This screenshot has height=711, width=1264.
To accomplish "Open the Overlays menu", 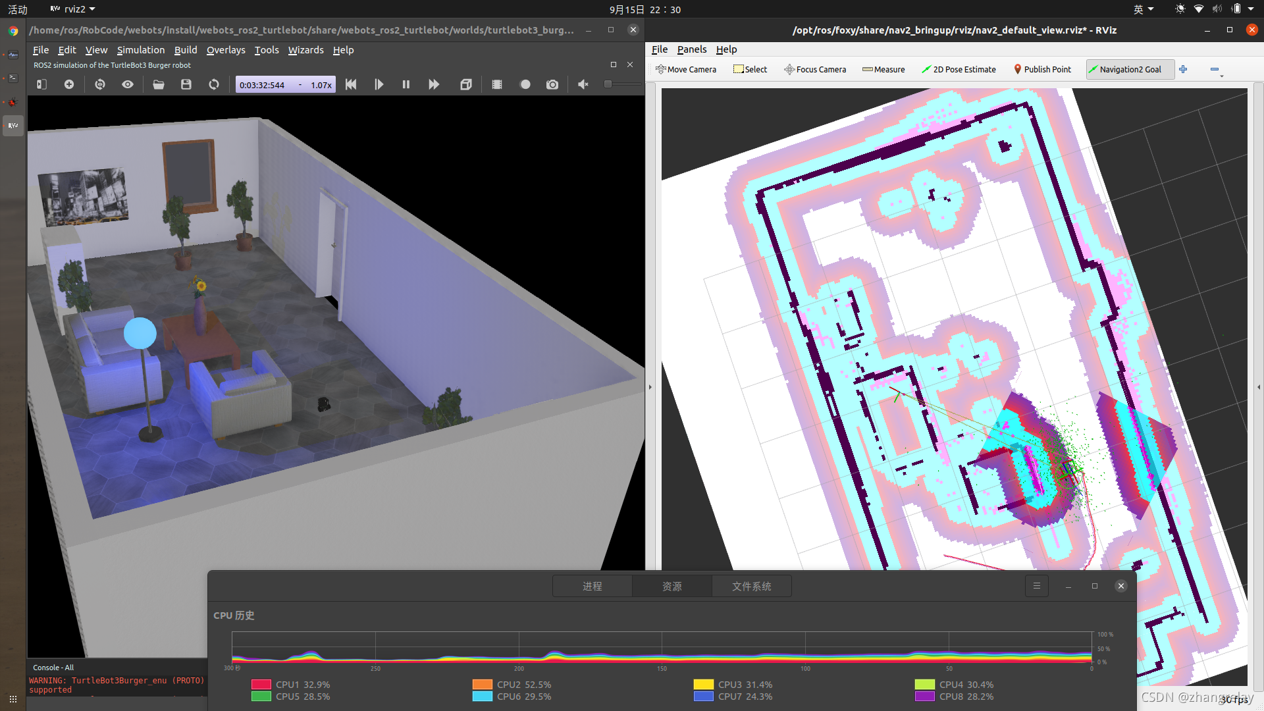I will coord(225,50).
